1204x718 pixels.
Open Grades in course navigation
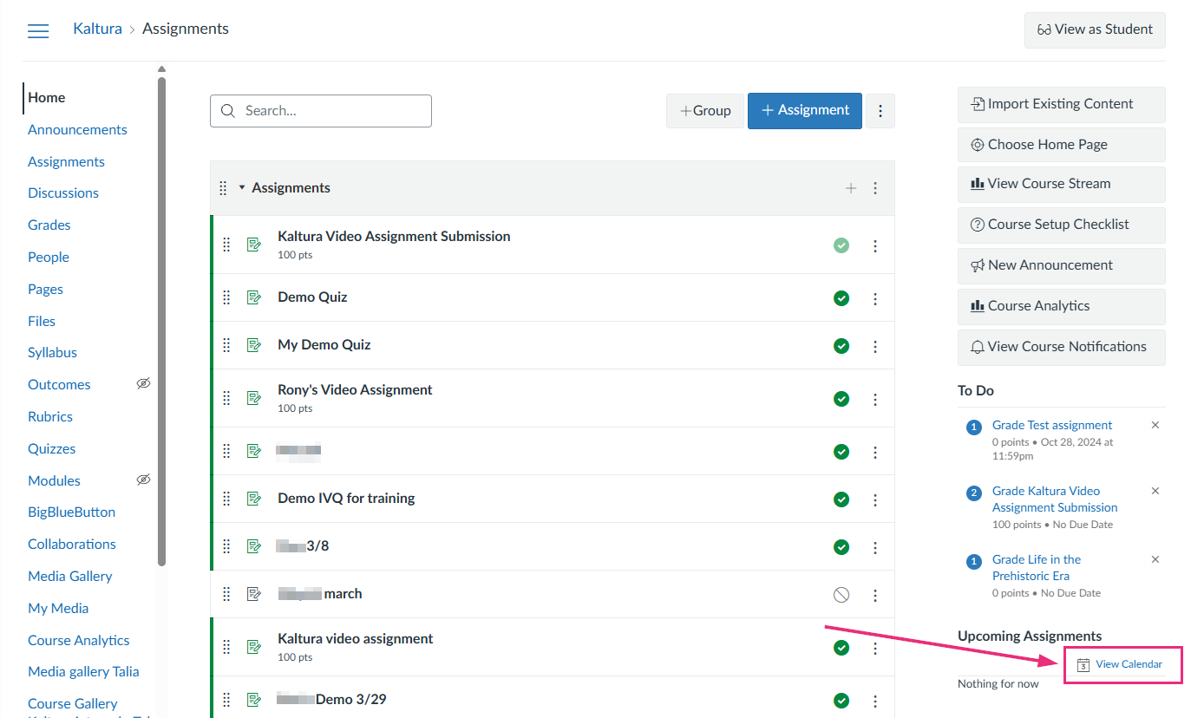click(49, 225)
